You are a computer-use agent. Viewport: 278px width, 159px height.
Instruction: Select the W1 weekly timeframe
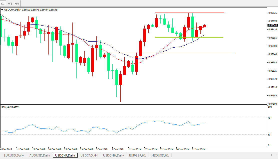(x=10, y=4)
